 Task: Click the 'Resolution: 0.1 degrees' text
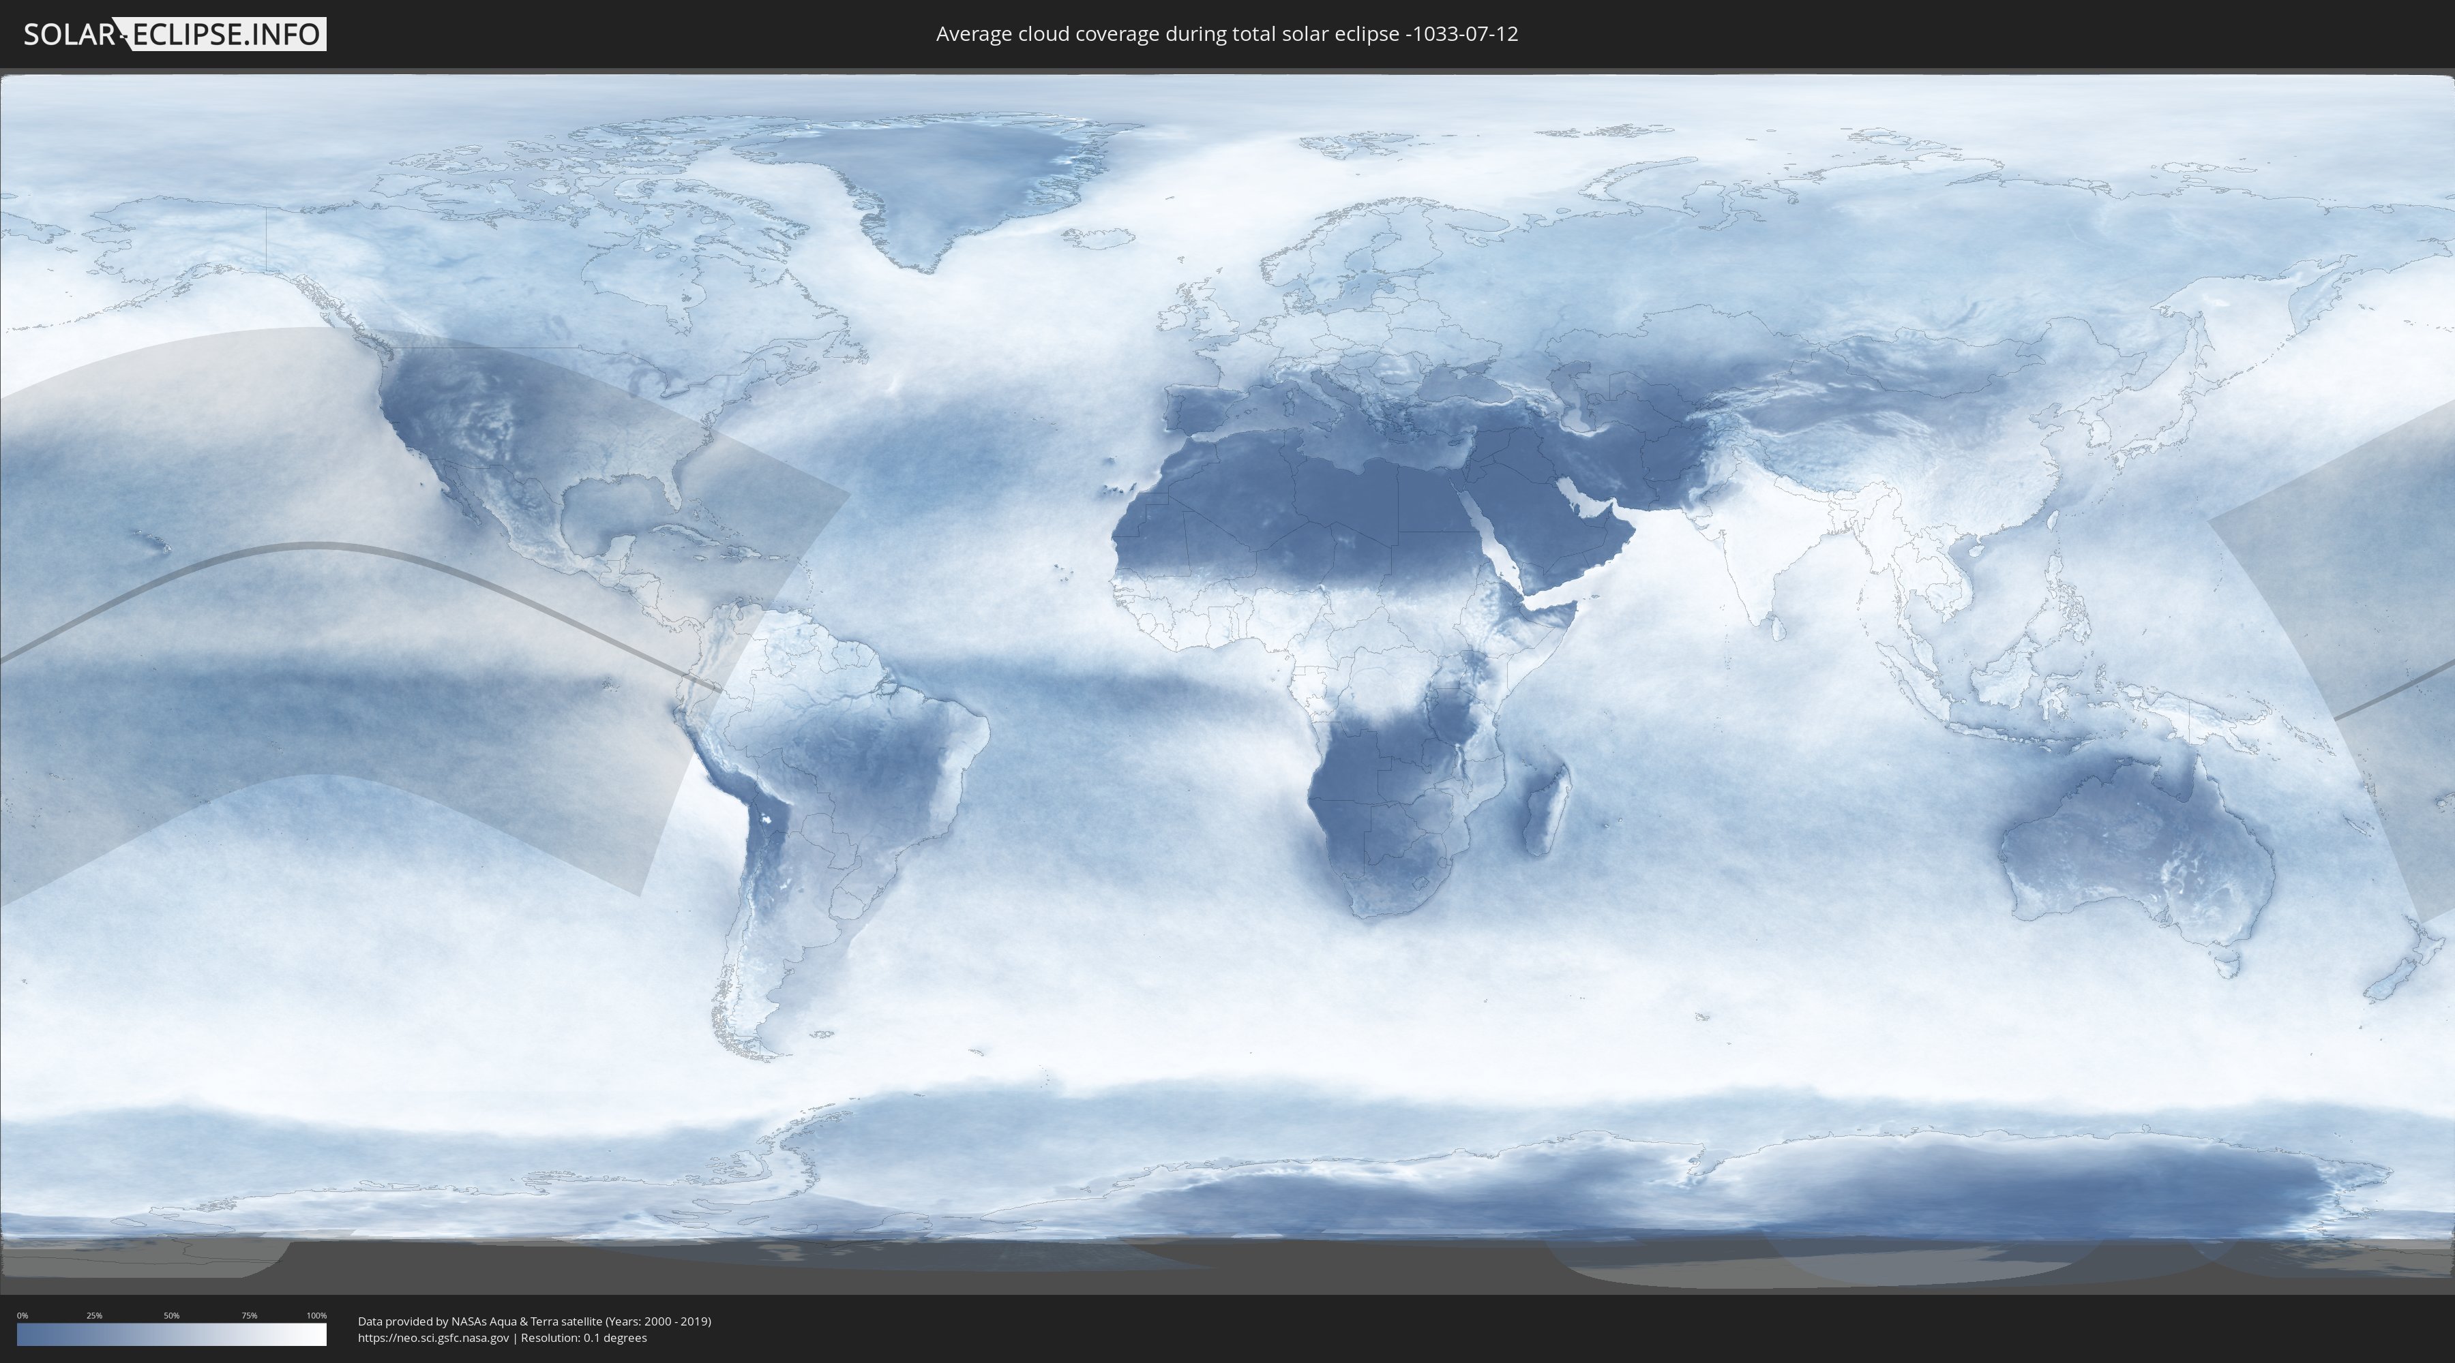[583, 1337]
